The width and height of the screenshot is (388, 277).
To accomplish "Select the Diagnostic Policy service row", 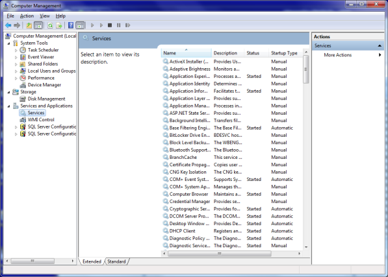I will click(232, 238).
